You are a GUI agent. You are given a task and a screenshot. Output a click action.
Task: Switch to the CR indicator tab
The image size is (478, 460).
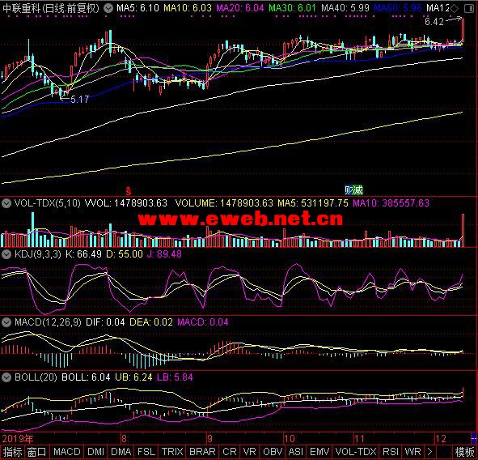(x=229, y=452)
